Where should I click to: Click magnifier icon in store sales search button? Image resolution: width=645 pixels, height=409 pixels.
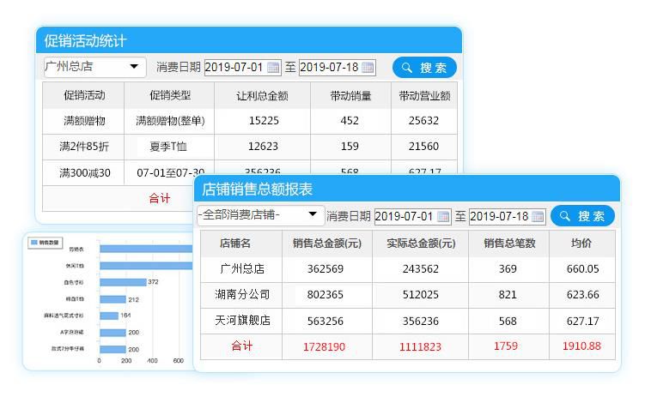[564, 216]
